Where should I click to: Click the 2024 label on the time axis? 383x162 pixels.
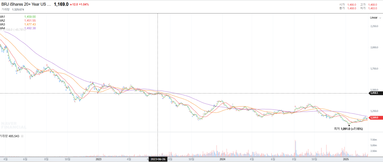coord(222,159)
